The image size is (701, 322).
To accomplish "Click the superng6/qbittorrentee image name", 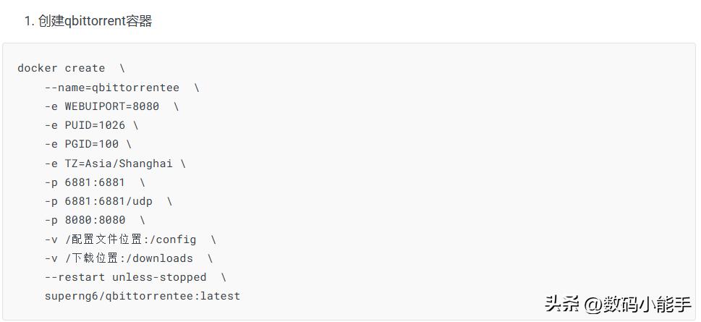I will (x=119, y=296).
